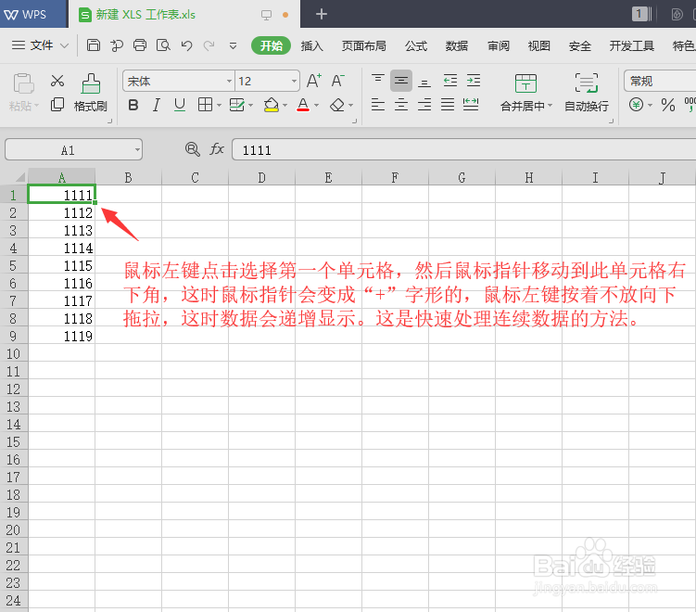This screenshot has width=696, height=612.
Task: Click the Clear eraser icon
Action: (x=337, y=106)
